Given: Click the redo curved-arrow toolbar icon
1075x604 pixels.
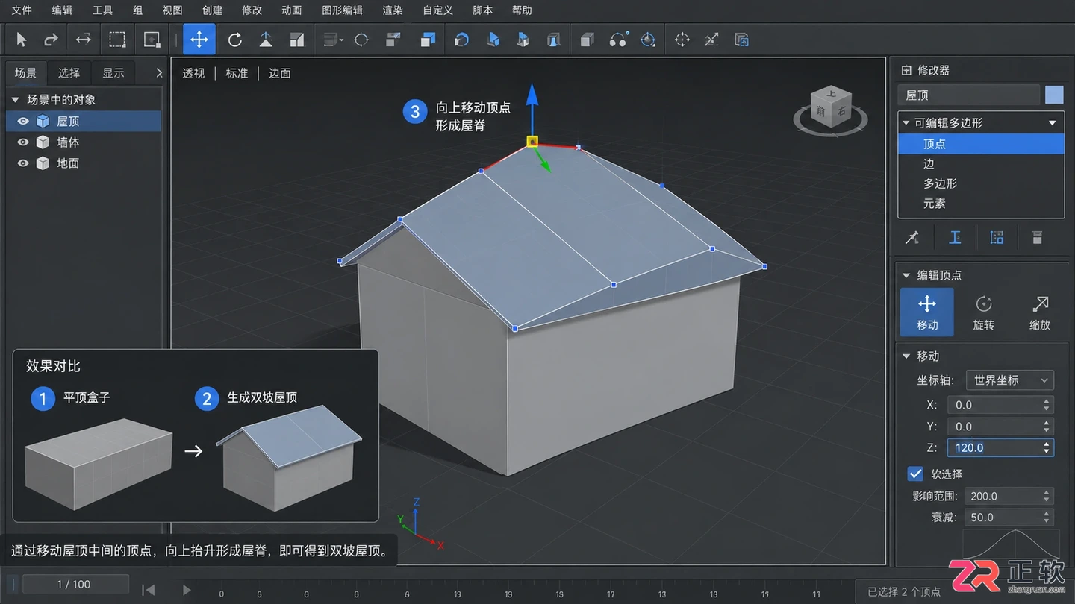Looking at the screenshot, I should click(x=51, y=40).
